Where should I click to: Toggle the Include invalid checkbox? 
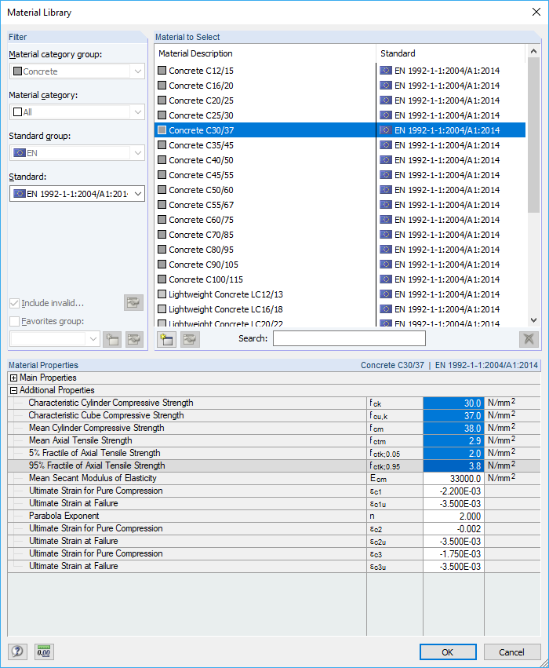click(14, 303)
